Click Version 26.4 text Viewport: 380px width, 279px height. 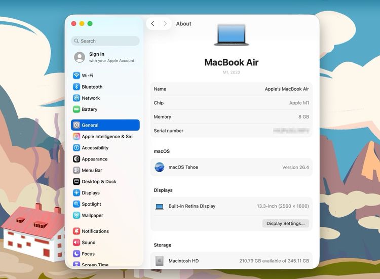pos(295,168)
